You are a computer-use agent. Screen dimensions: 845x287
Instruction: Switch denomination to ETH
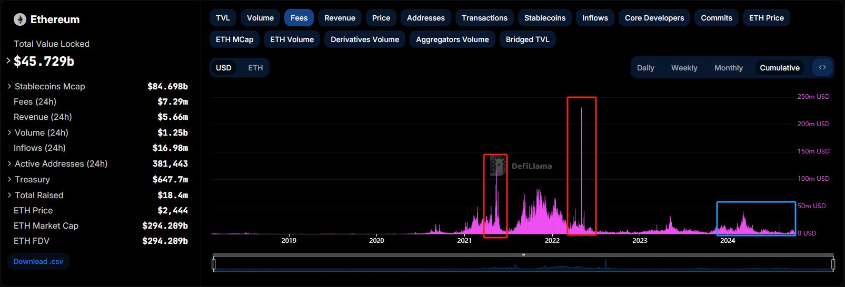click(255, 68)
